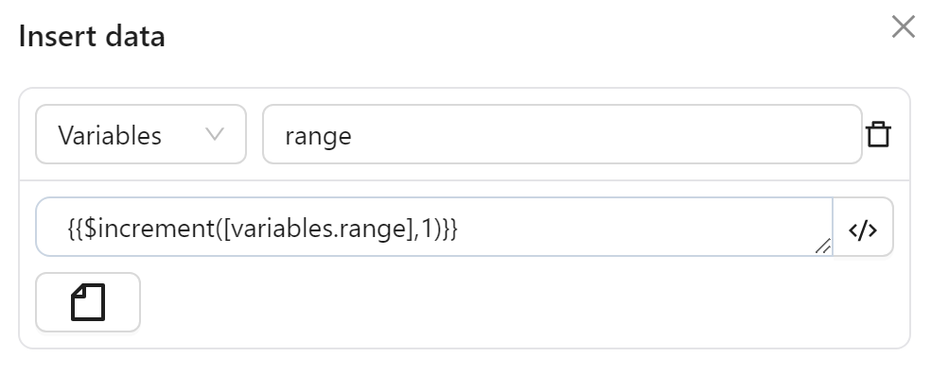Click the Variables label in the combo box

[x=110, y=136]
